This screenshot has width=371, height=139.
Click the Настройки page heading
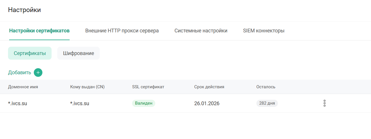point(24,10)
